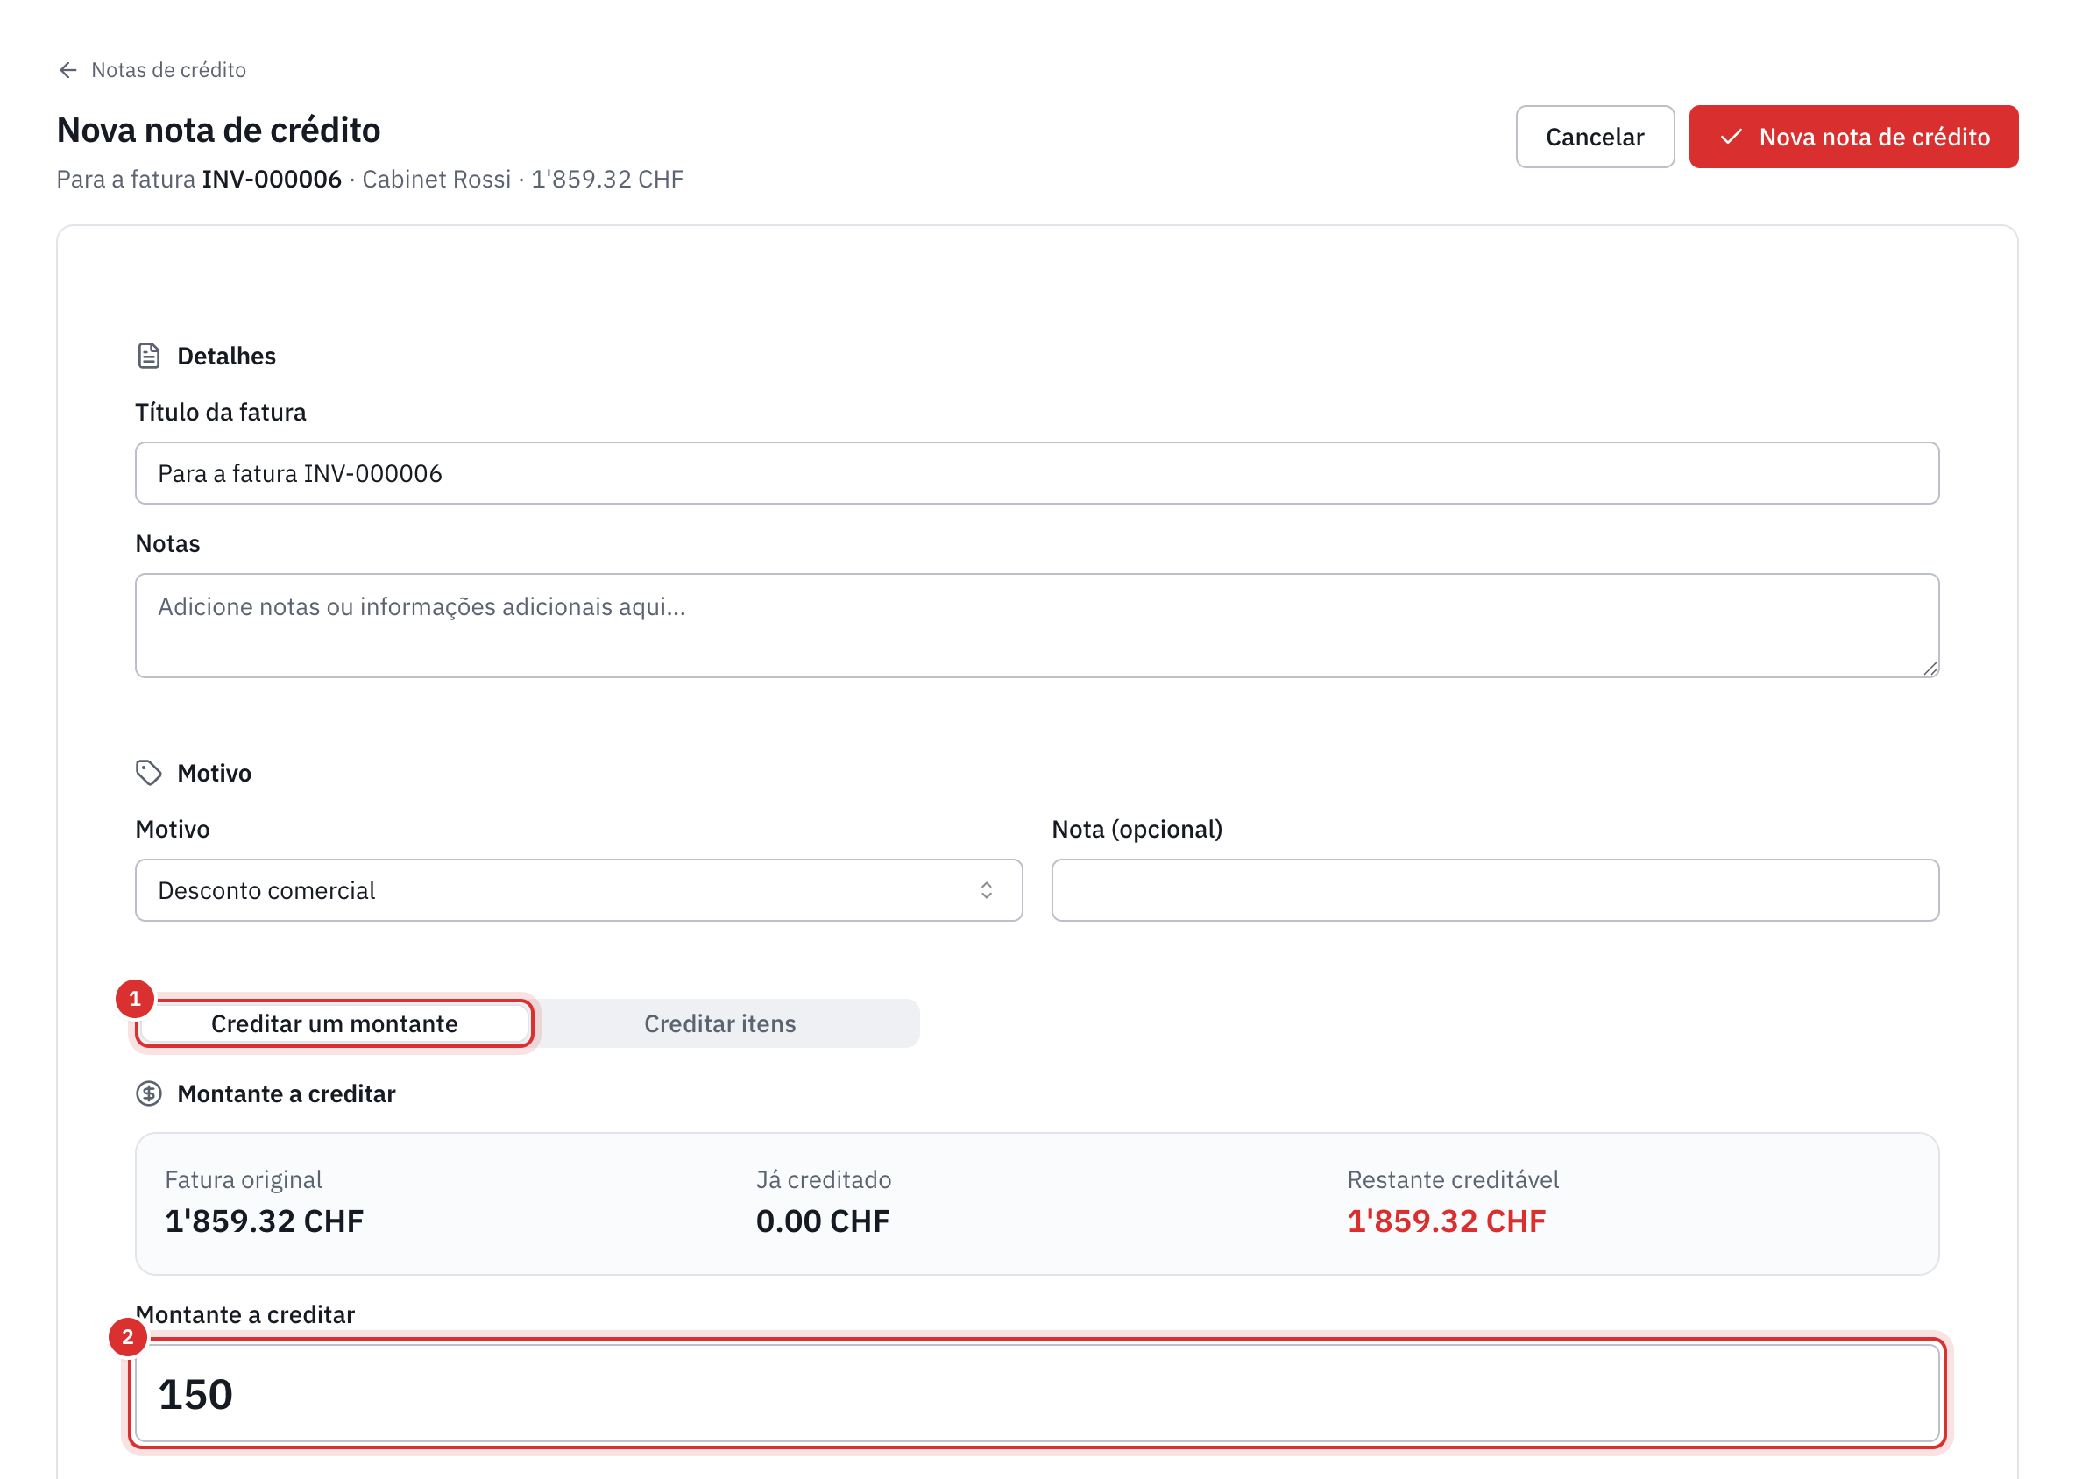Screen dimensions: 2075x1479
Task: Go back via Notas de crédito link
Action: coord(168,70)
